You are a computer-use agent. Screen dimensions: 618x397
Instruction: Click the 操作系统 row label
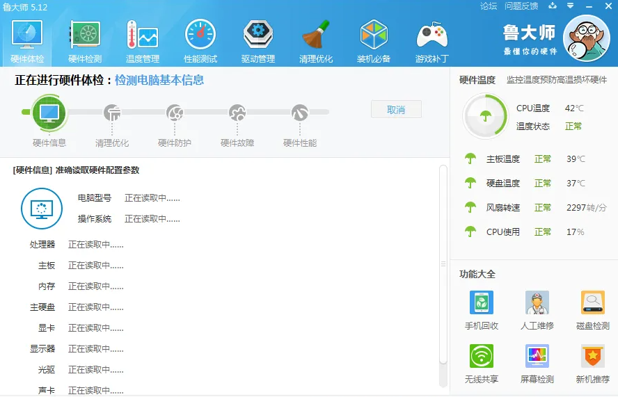coord(95,219)
